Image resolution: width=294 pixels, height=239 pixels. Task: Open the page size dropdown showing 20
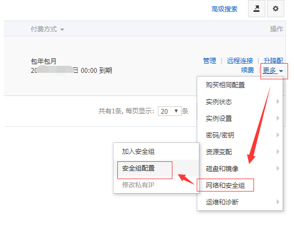170,111
